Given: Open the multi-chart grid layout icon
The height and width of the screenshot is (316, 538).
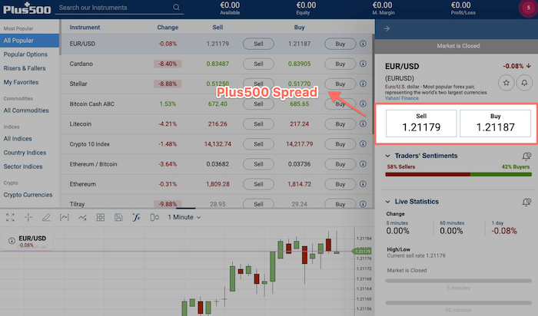Looking at the screenshot, I should tap(101, 217).
